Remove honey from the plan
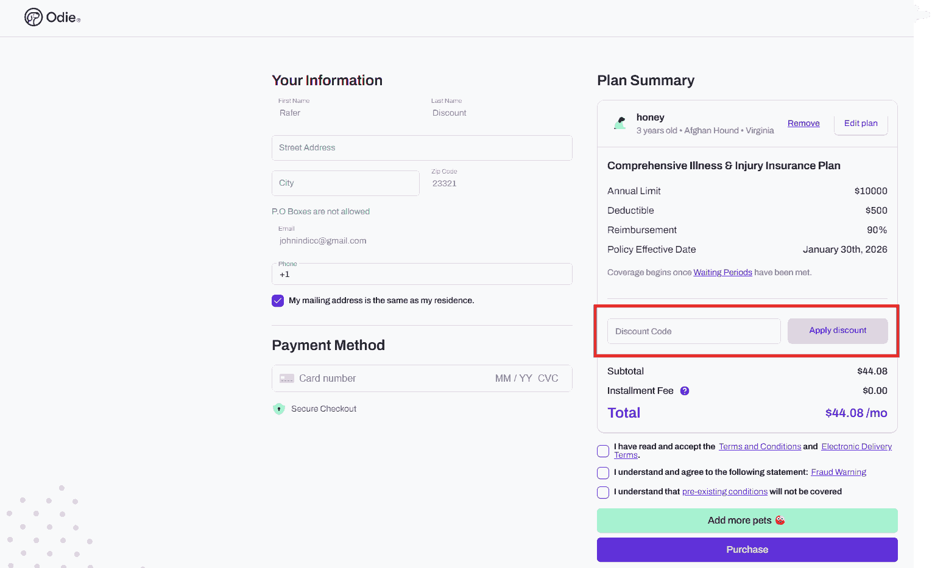 (x=803, y=124)
